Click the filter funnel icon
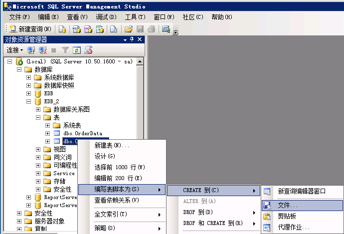Image resolution: width=344 pixels, height=234 pixels. coord(65,50)
